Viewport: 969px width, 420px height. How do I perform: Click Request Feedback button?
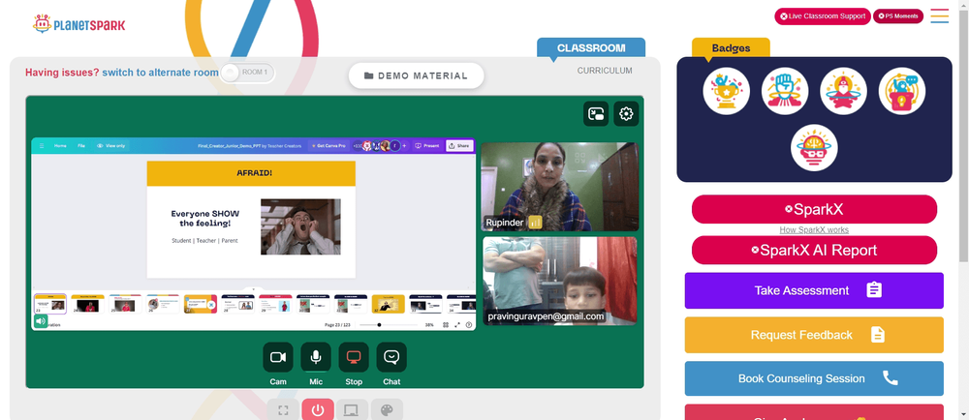[x=814, y=335]
